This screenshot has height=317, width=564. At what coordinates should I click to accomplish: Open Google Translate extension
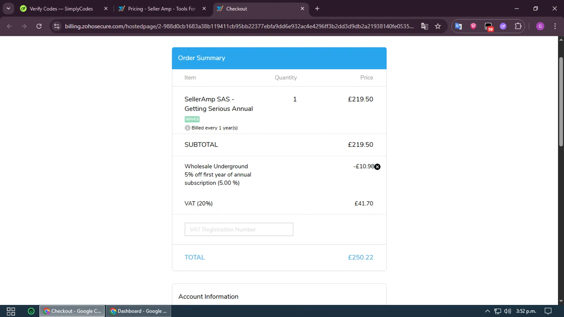(x=458, y=26)
